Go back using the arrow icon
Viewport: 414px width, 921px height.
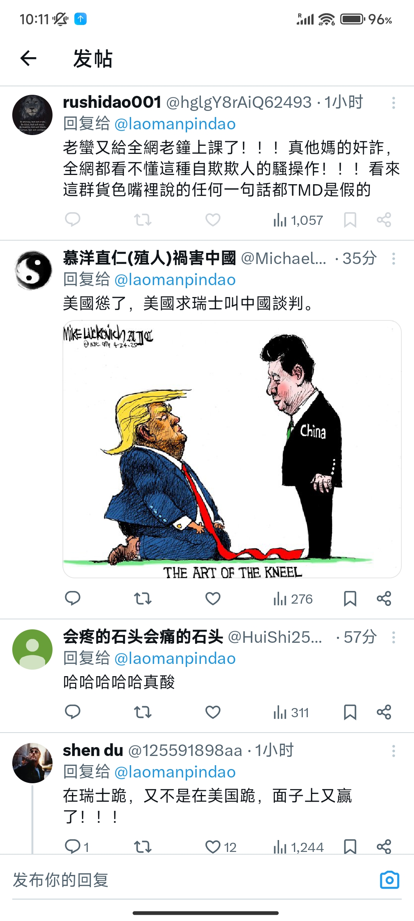pos(28,58)
